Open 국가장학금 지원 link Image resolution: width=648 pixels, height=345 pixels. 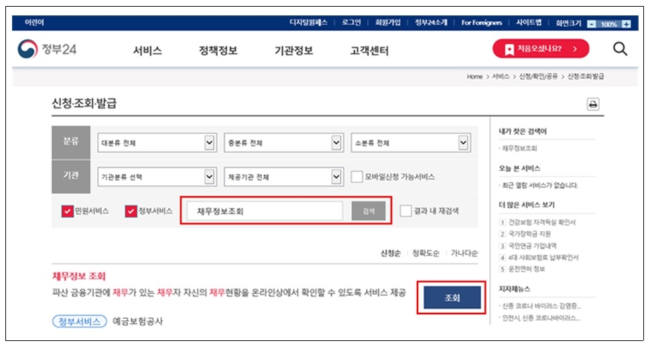click(x=529, y=234)
